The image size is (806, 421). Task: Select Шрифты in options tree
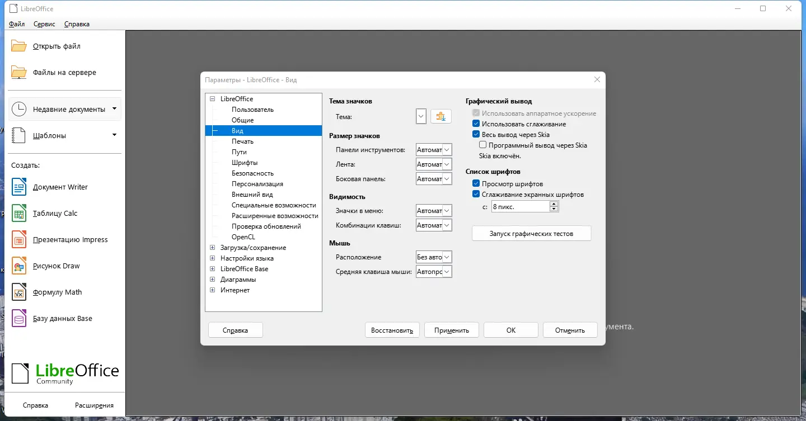(x=245, y=162)
